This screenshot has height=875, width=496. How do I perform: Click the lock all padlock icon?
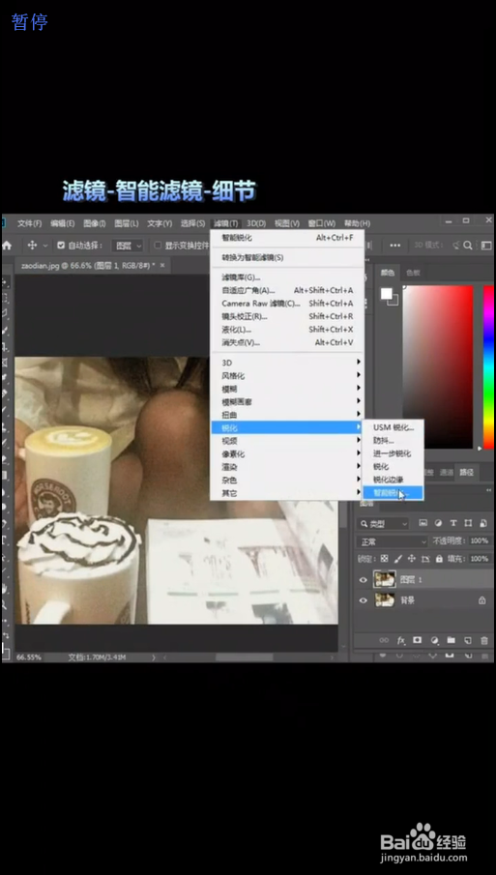(x=439, y=559)
